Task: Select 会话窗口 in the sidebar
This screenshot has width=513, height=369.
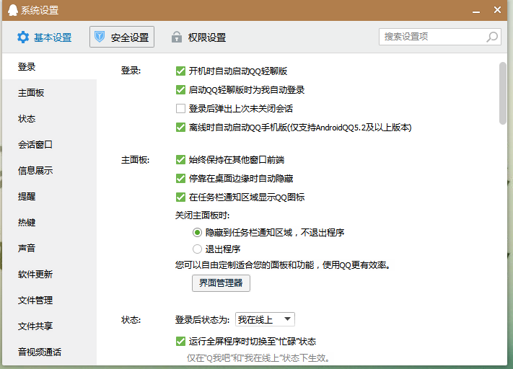Action: click(x=49, y=144)
